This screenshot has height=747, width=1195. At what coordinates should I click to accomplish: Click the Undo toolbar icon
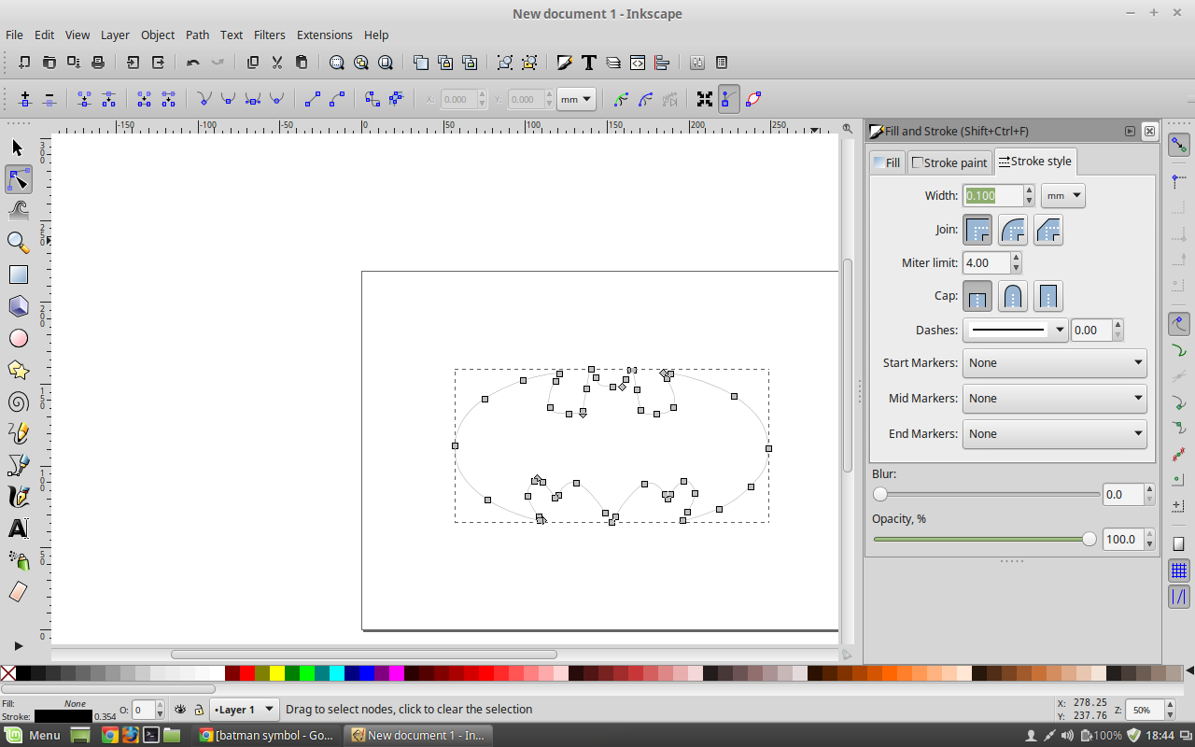tap(192, 63)
